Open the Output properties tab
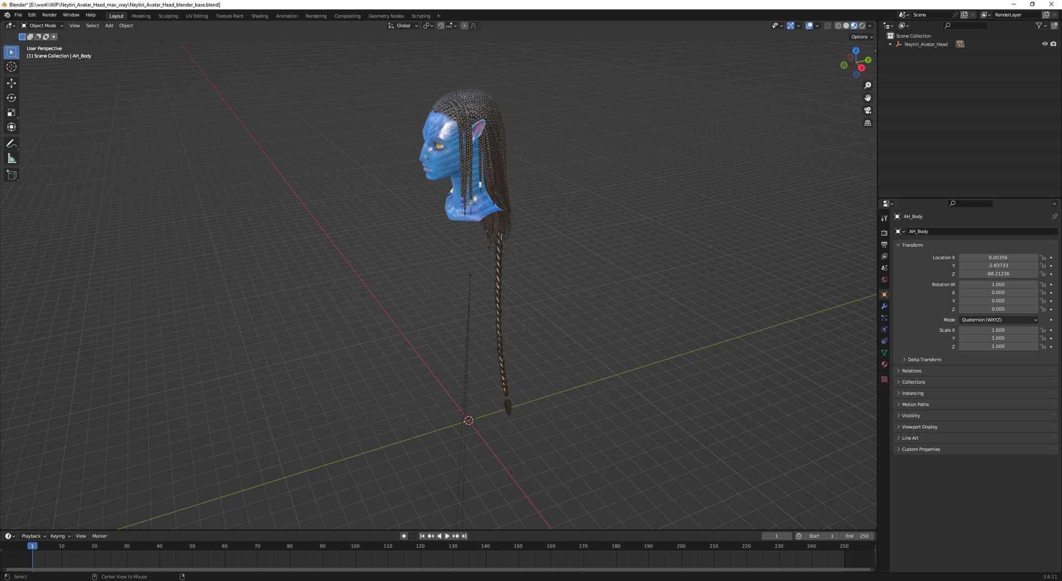1062x581 pixels. tap(884, 245)
